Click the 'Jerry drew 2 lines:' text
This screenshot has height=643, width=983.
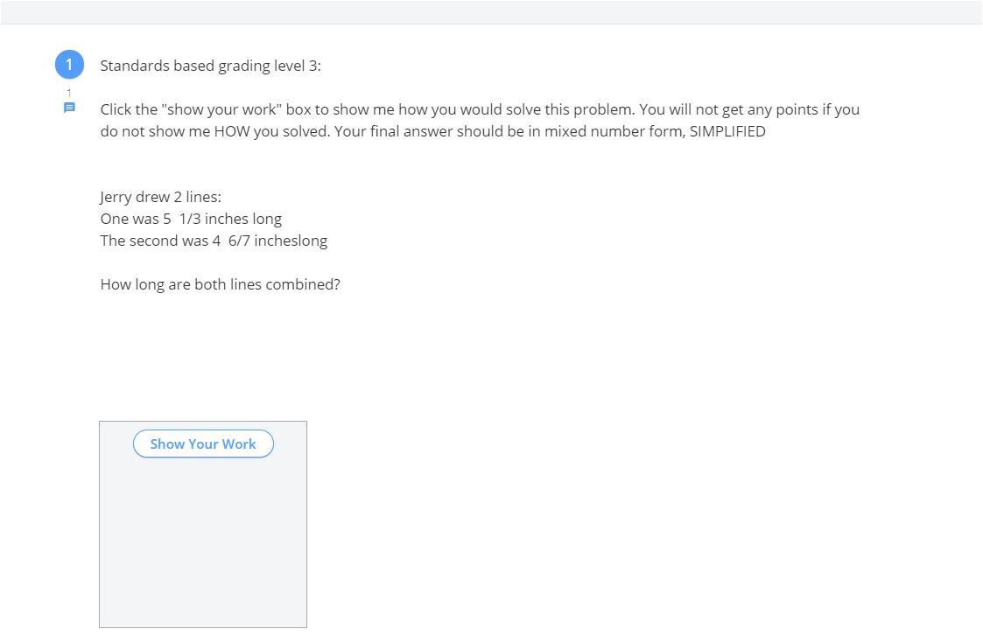tap(161, 197)
